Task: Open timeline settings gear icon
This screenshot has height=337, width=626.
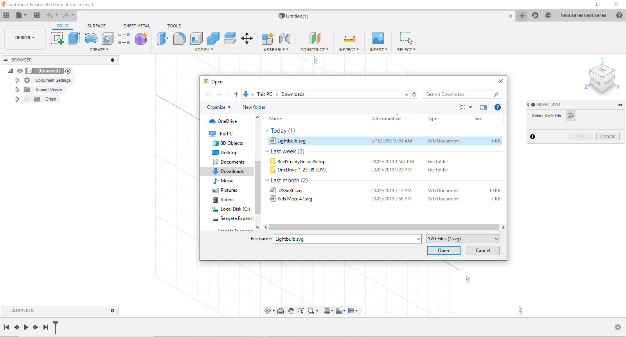Action: (x=618, y=327)
